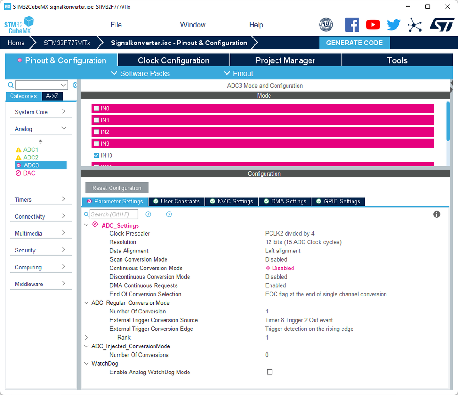
Task: Click the error icon next to Continuous Conversion Disabled
Action: [x=268, y=268]
